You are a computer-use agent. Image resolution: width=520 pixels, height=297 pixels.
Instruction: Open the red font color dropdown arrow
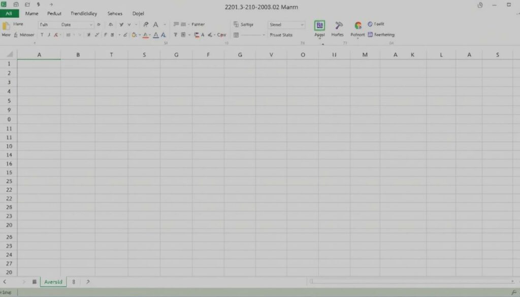[150, 35]
